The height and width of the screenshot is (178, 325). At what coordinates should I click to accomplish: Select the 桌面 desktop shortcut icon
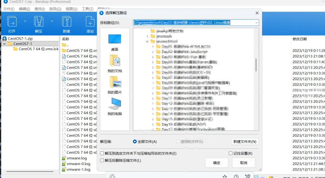pyautogui.click(x=115, y=39)
